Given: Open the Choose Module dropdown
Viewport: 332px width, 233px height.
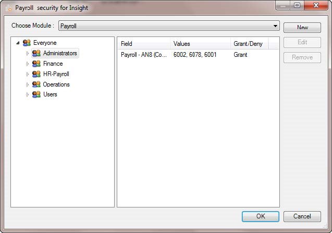Looking at the screenshot, I should pyautogui.click(x=275, y=26).
